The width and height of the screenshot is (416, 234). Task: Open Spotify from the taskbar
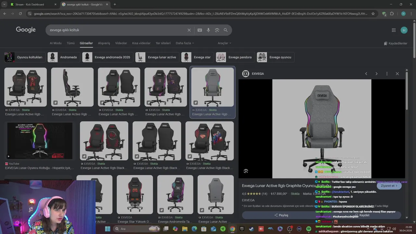(x=309, y=229)
